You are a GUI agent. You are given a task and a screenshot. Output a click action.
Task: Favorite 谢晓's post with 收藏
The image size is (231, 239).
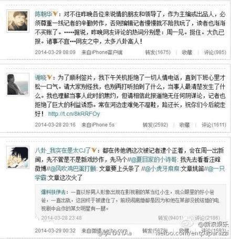point(184,125)
